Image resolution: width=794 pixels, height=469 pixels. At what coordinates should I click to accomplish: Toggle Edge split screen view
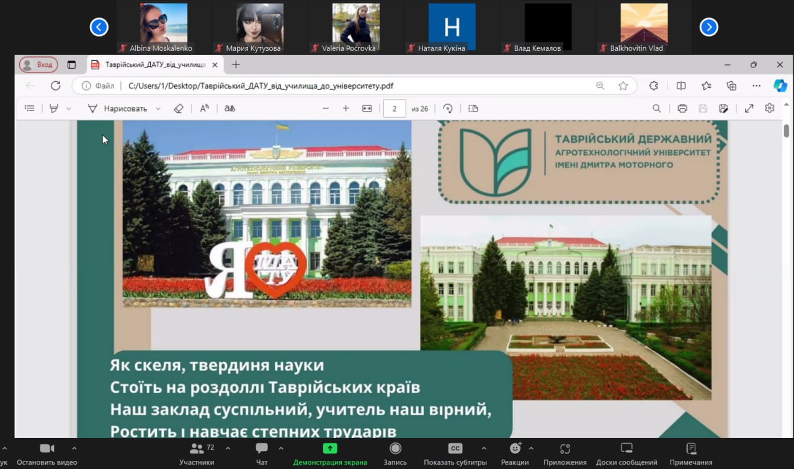(x=681, y=86)
